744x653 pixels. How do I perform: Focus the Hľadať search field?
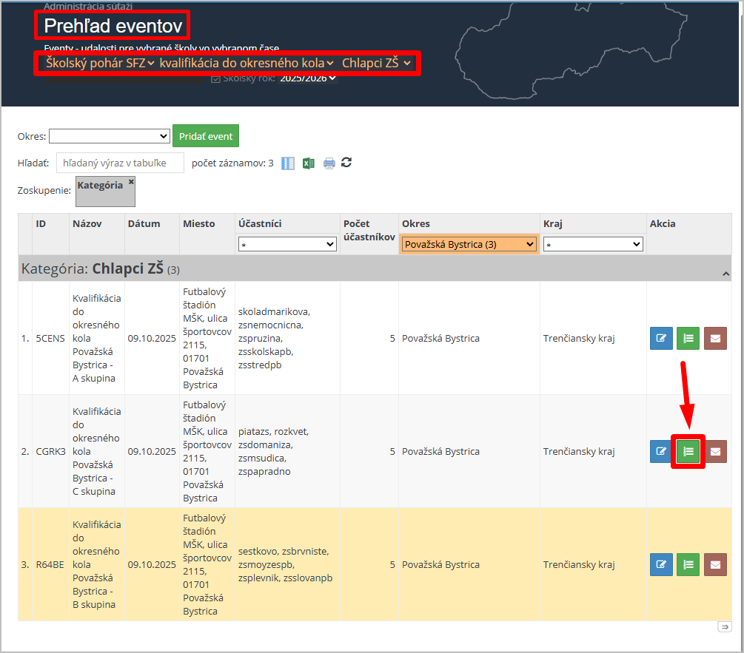coord(120,163)
